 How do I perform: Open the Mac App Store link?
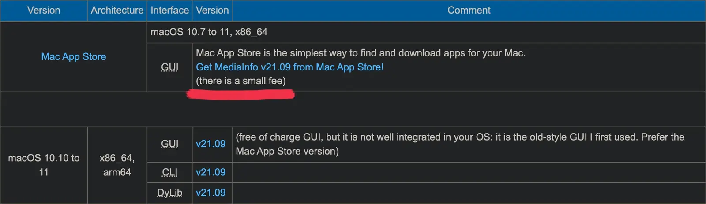point(74,56)
